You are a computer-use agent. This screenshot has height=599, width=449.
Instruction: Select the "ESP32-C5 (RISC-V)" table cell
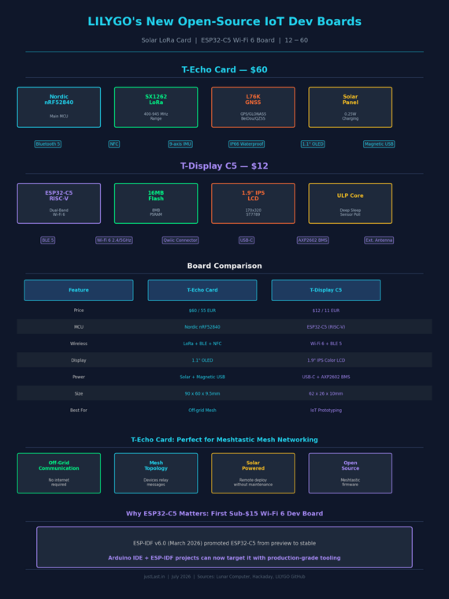click(x=326, y=327)
